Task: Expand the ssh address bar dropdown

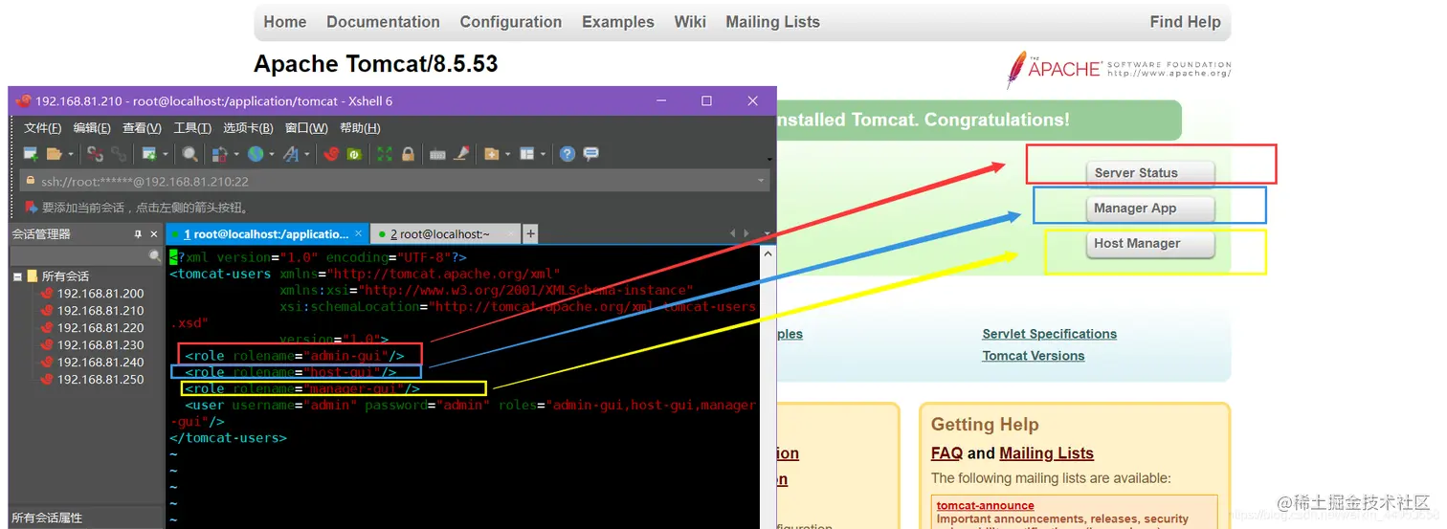Action: [x=762, y=181]
